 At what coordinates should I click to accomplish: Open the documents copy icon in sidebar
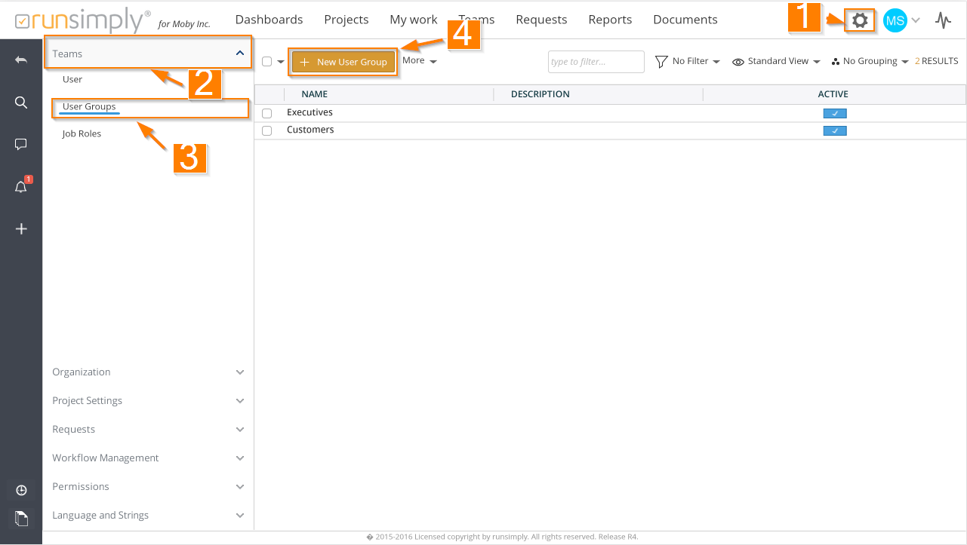(x=21, y=518)
